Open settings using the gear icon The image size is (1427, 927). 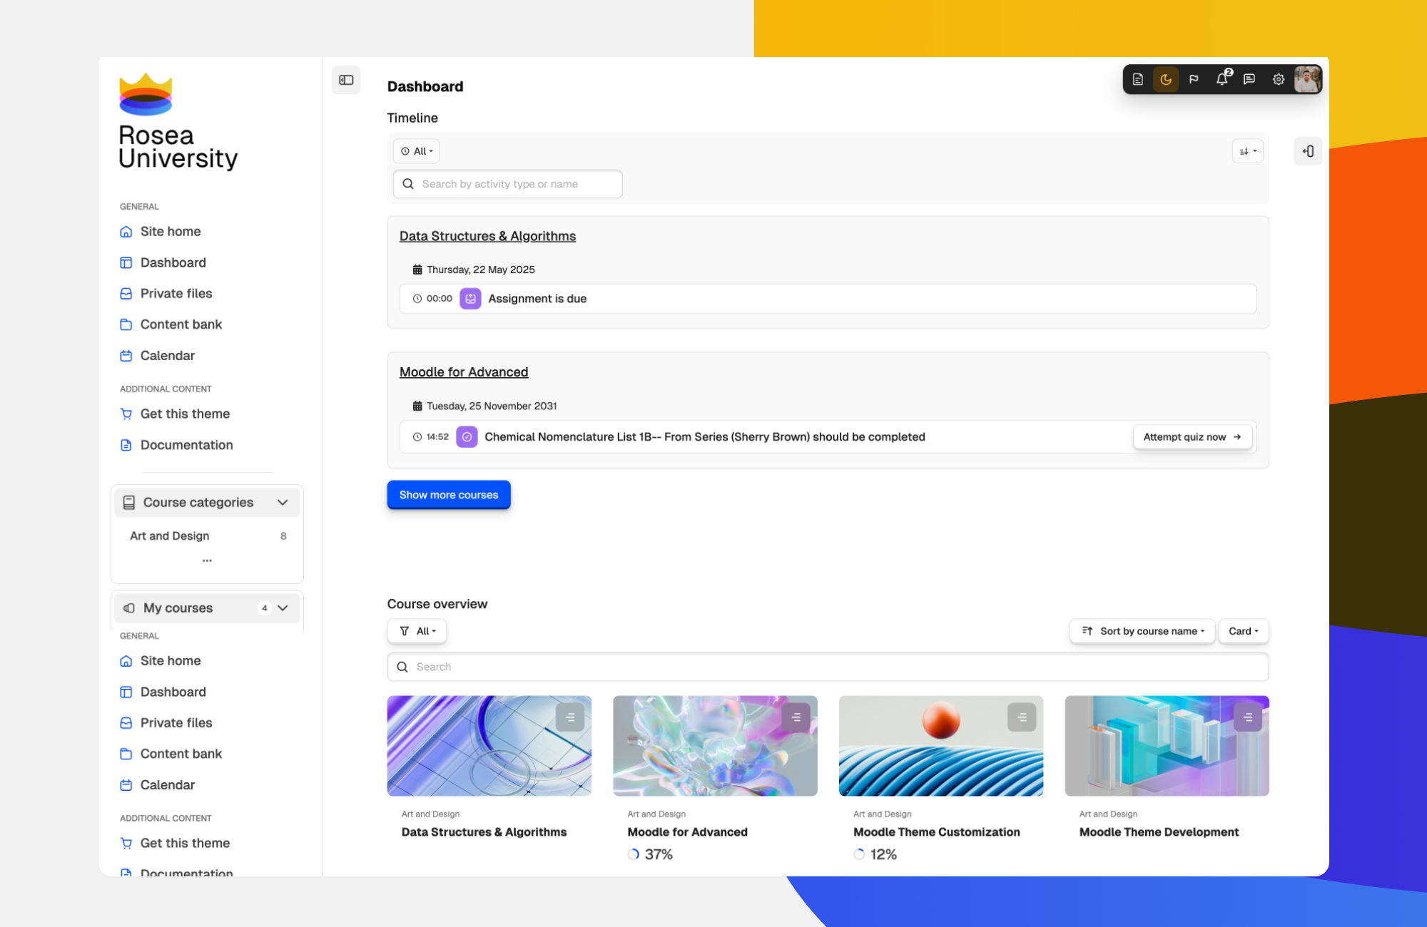pyautogui.click(x=1278, y=79)
